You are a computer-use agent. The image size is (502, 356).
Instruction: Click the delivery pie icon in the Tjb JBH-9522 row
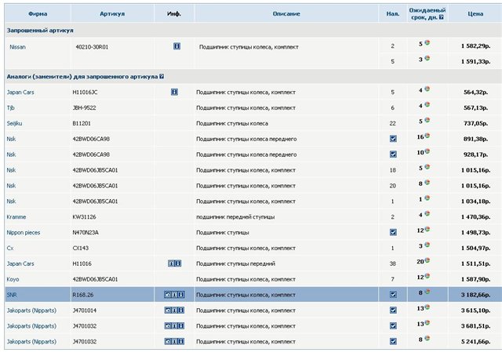(427, 105)
